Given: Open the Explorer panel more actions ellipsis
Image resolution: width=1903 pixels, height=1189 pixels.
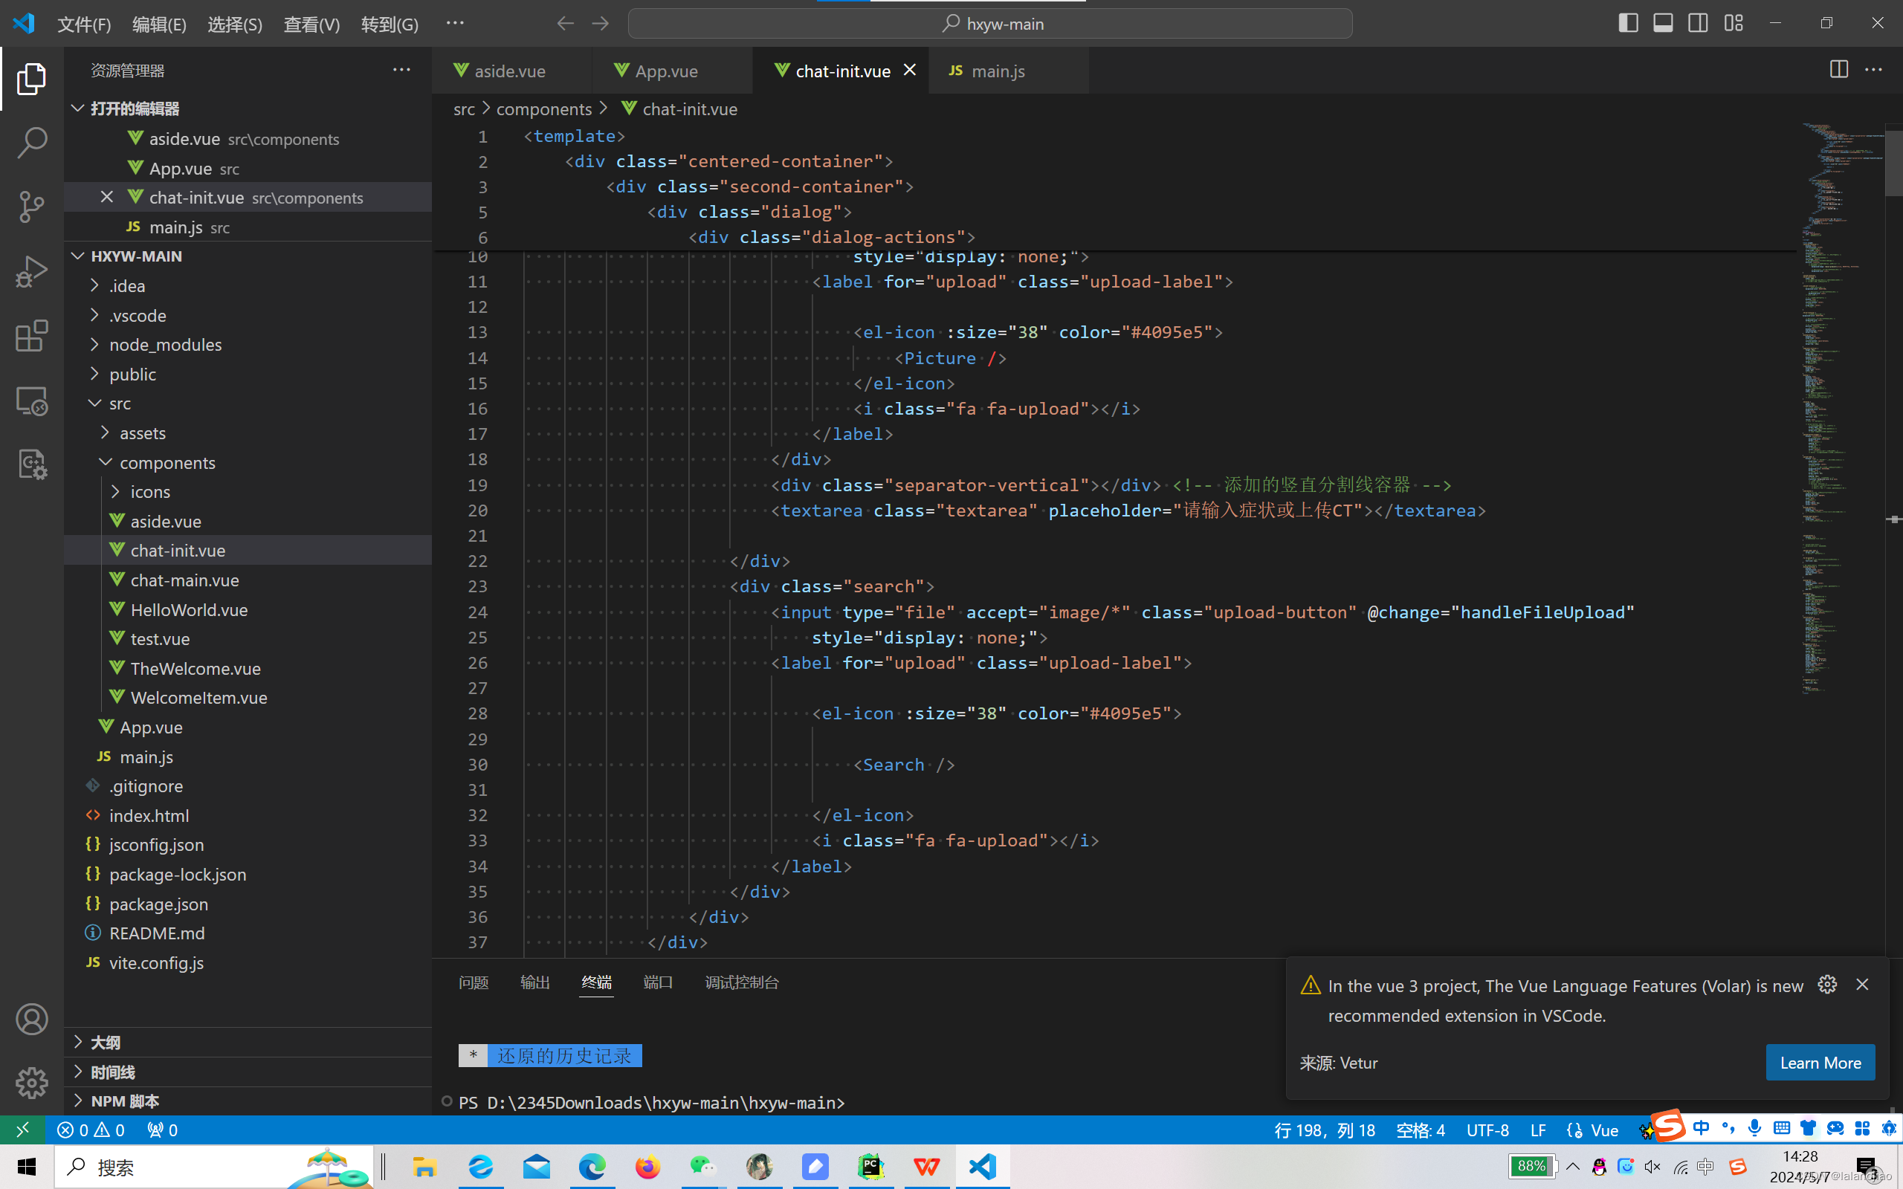Looking at the screenshot, I should (402, 70).
